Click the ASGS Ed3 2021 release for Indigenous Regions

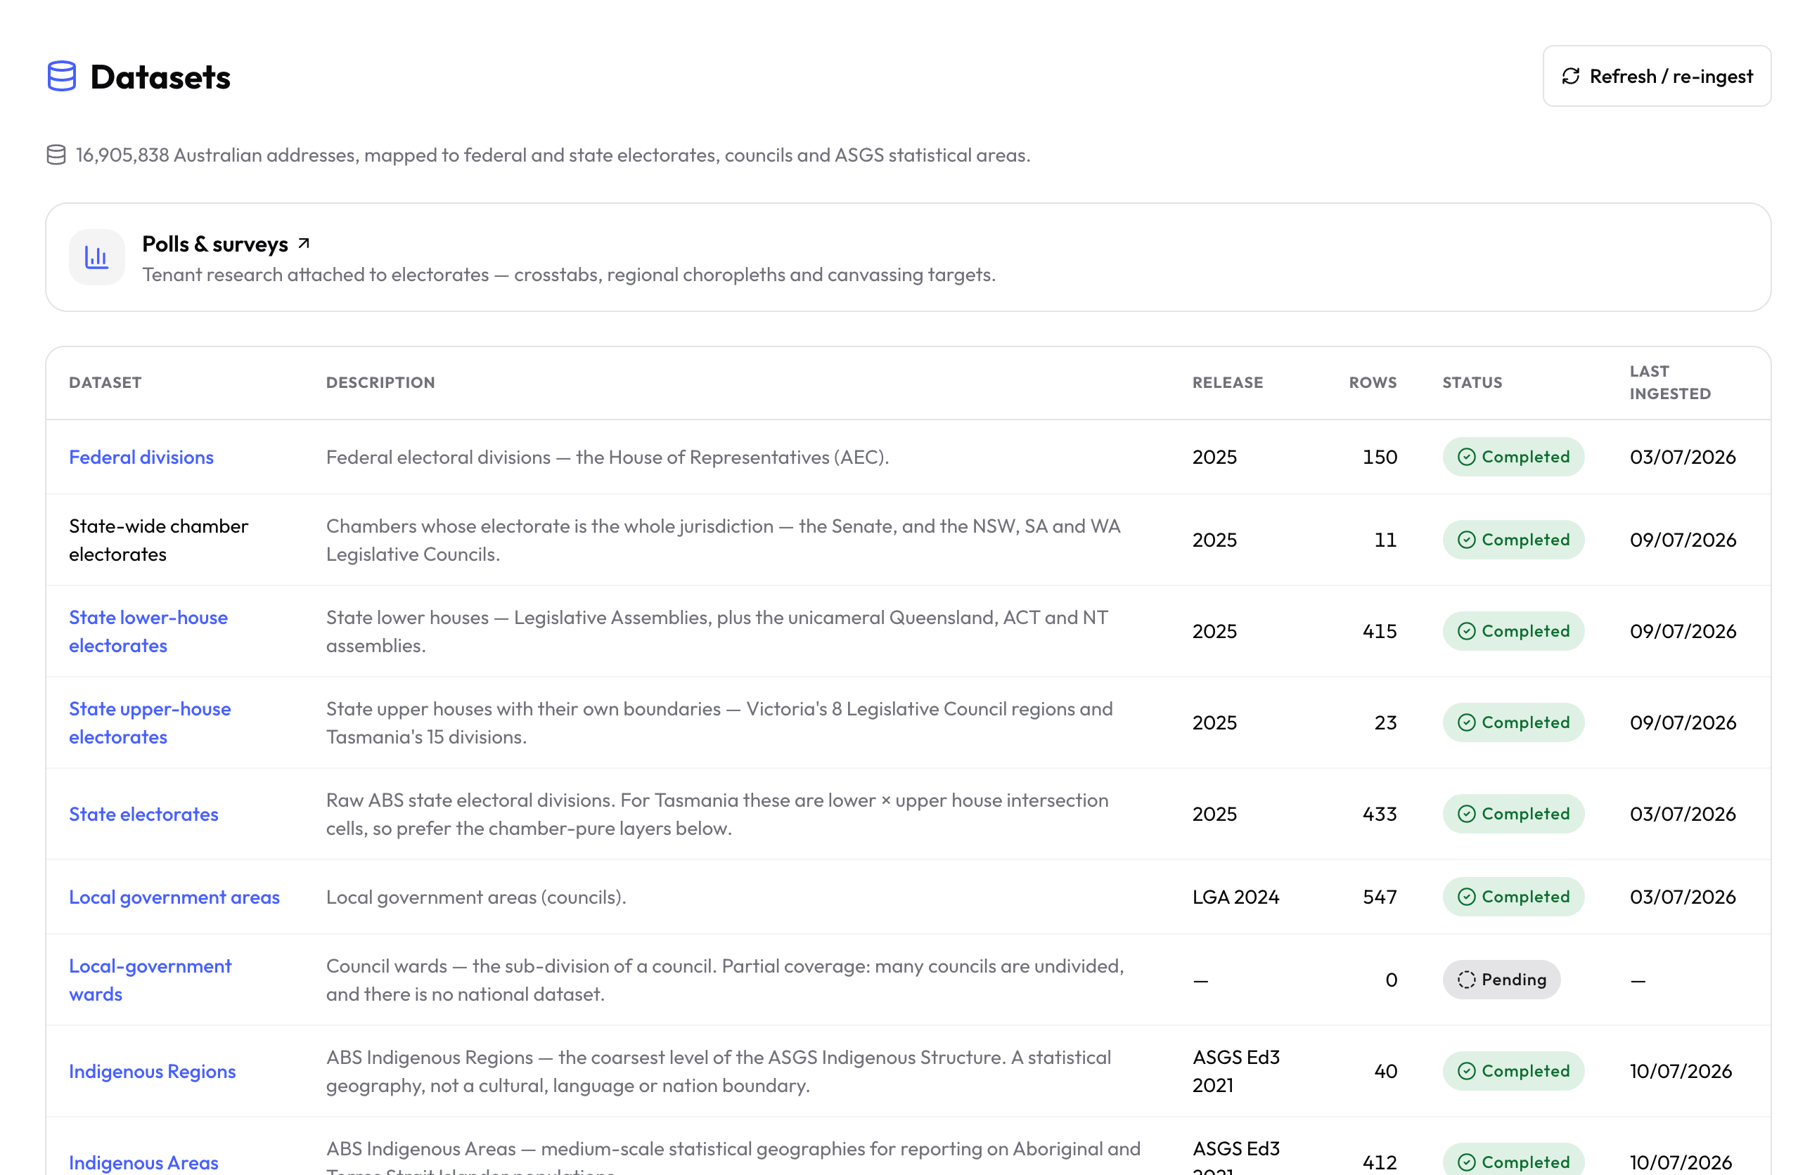[x=1236, y=1071]
